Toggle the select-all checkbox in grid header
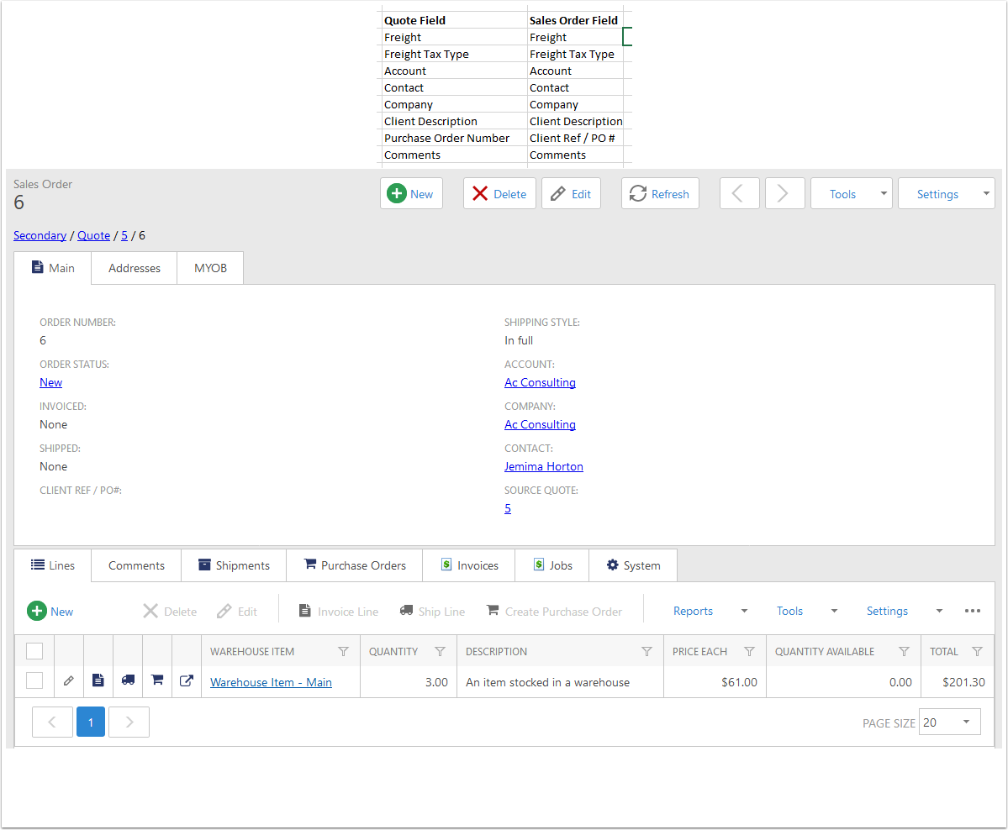The image size is (1008, 830). click(34, 651)
